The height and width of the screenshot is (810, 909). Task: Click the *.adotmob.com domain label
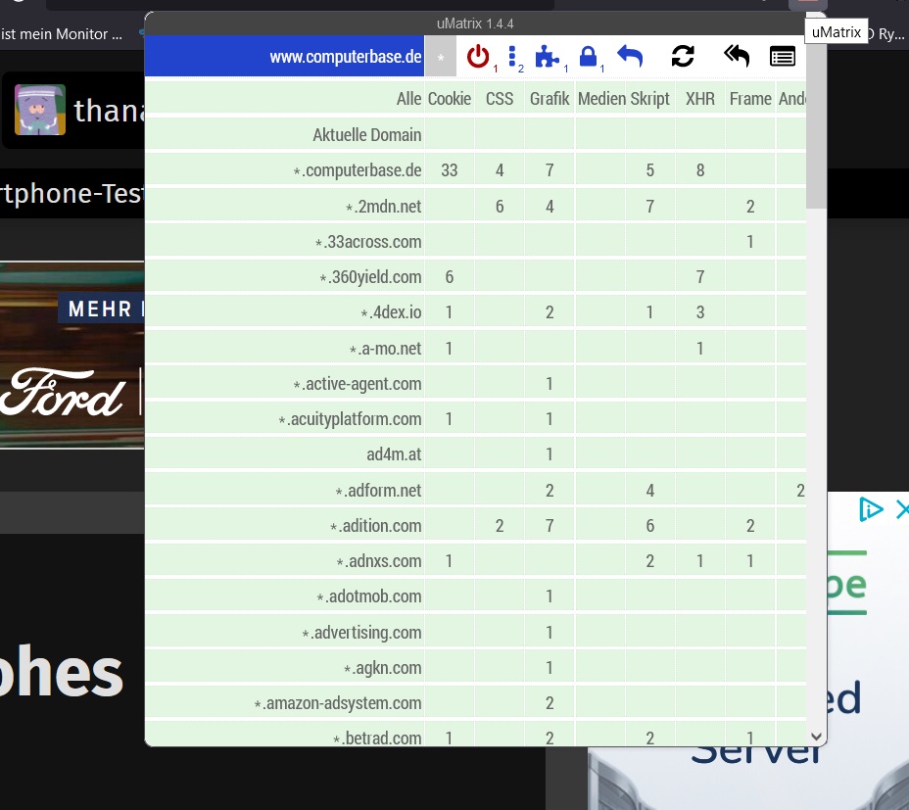369,596
